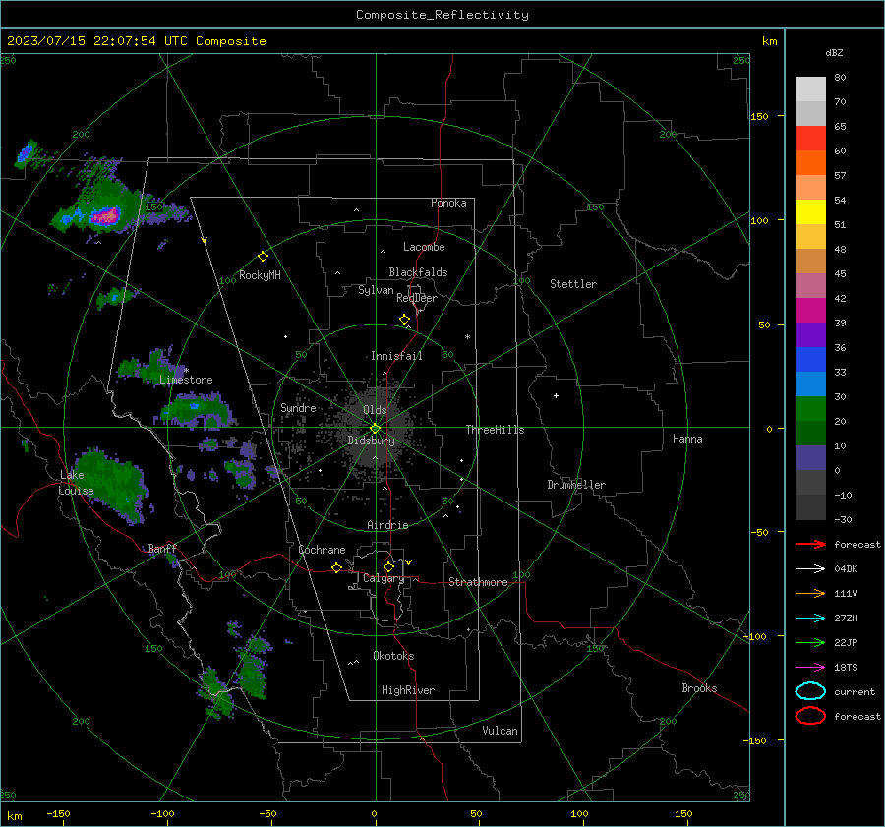Click the white plus marker west of Hanna
885x827 pixels.
coord(556,395)
